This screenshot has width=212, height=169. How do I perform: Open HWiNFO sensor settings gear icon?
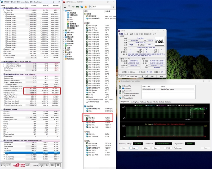(52, 165)
